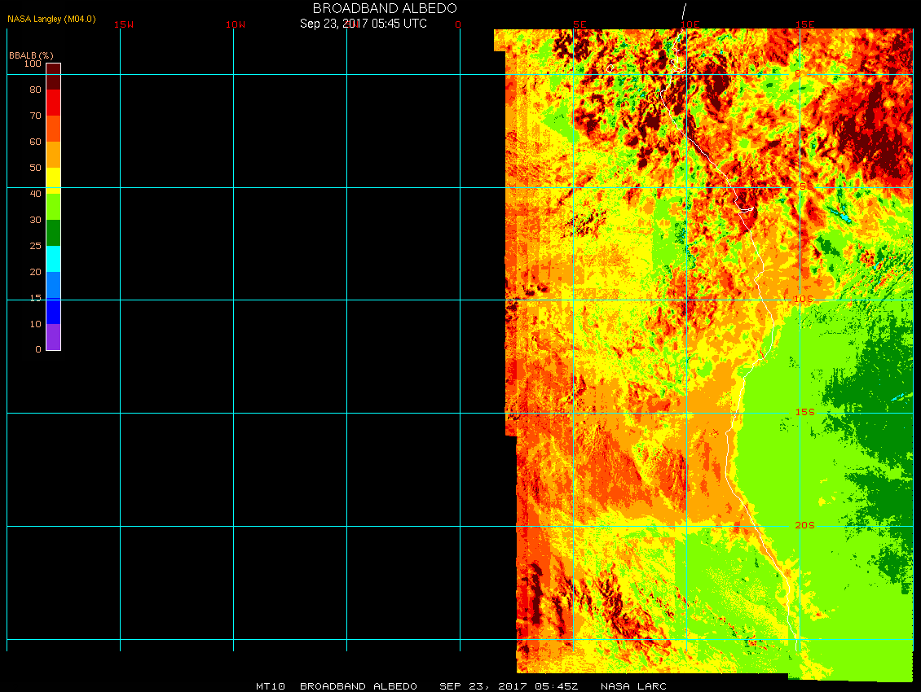Select the dark blue 10-15% legend swatch
This screenshot has height=692, width=921.
point(53,311)
